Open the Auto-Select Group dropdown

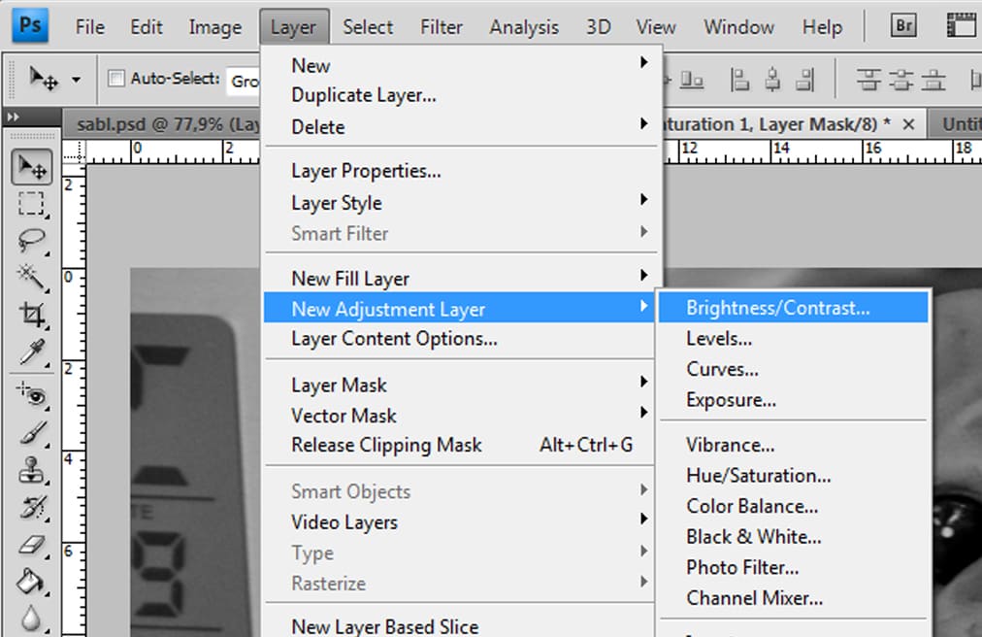245,81
